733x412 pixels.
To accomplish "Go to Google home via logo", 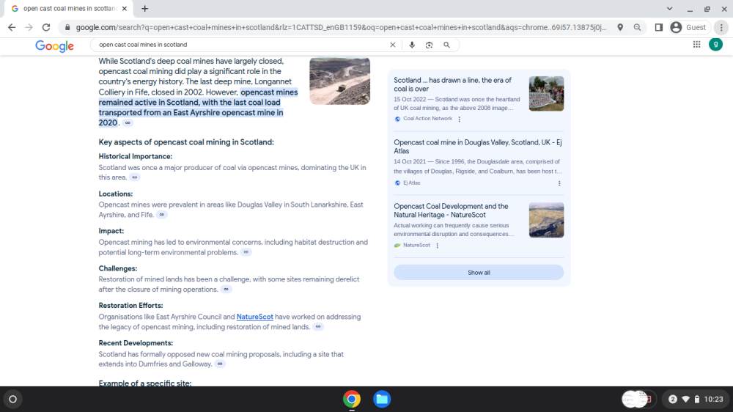I will (x=55, y=45).
